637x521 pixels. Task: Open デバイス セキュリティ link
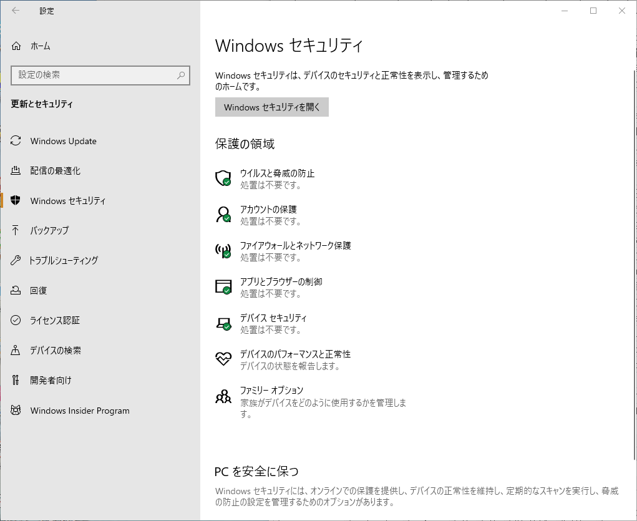click(273, 318)
